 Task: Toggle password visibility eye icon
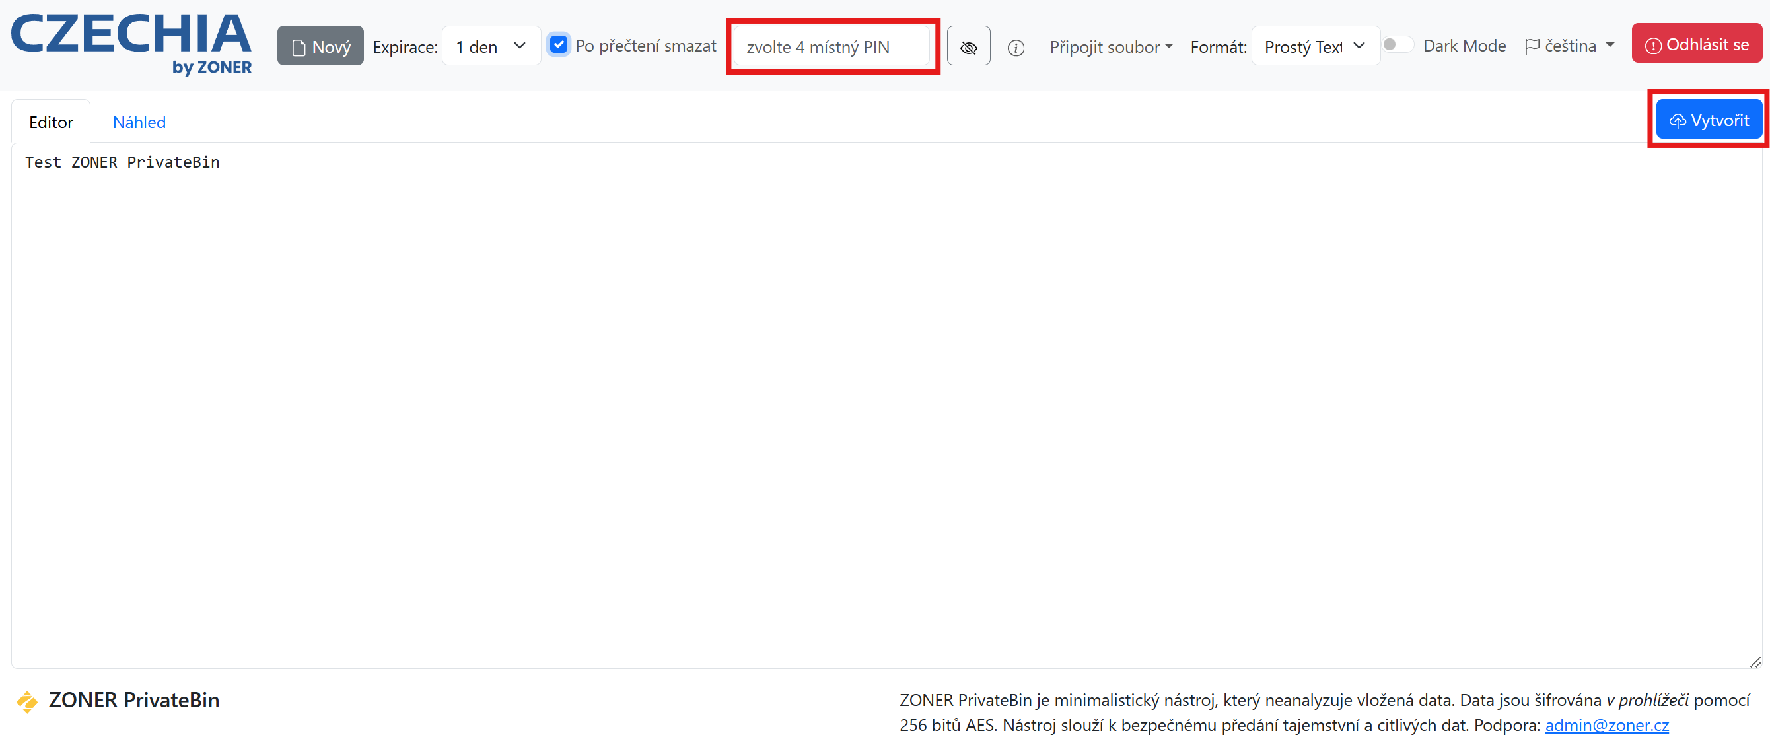click(x=968, y=47)
